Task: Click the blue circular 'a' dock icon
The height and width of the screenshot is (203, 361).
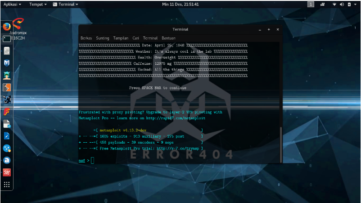Action: [7, 160]
